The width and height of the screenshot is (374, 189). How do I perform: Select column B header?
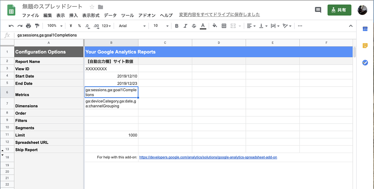pyautogui.click(x=111, y=43)
